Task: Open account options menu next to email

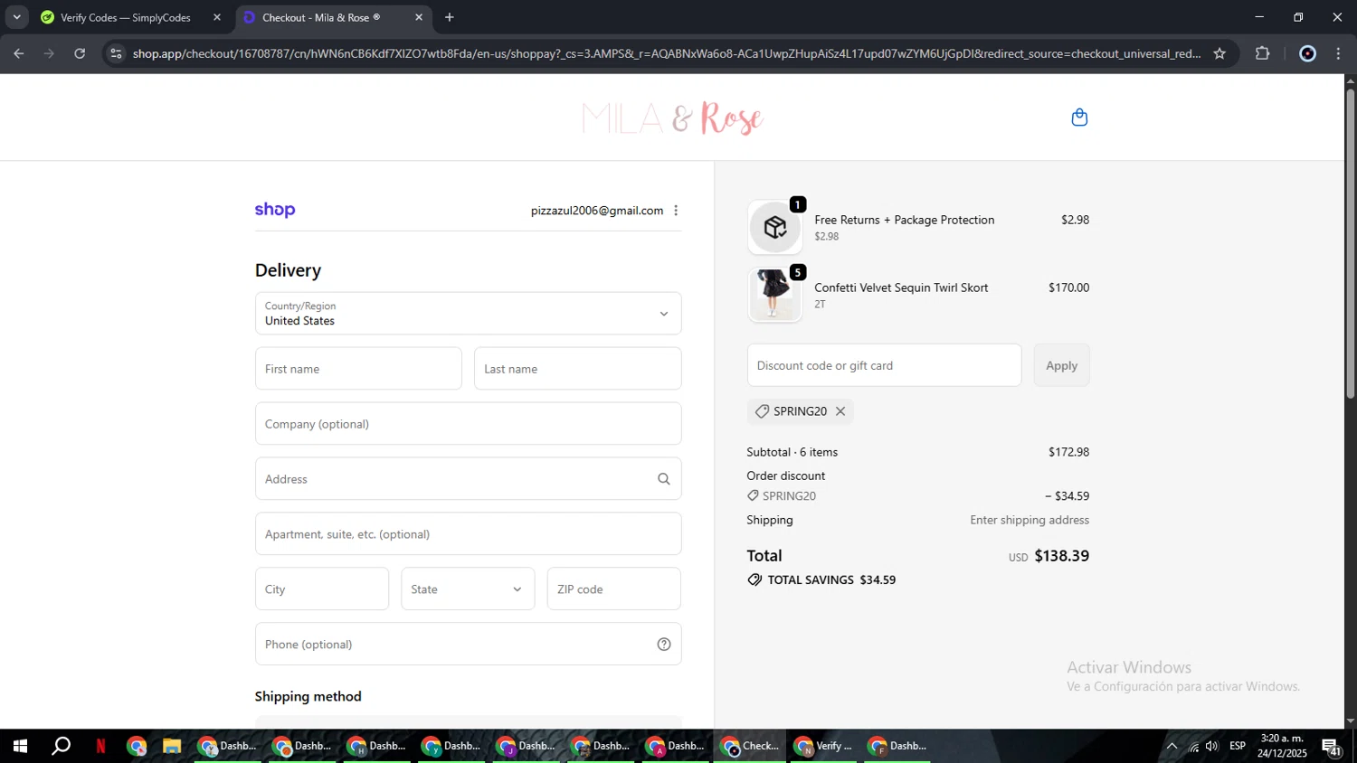Action: [676, 211]
